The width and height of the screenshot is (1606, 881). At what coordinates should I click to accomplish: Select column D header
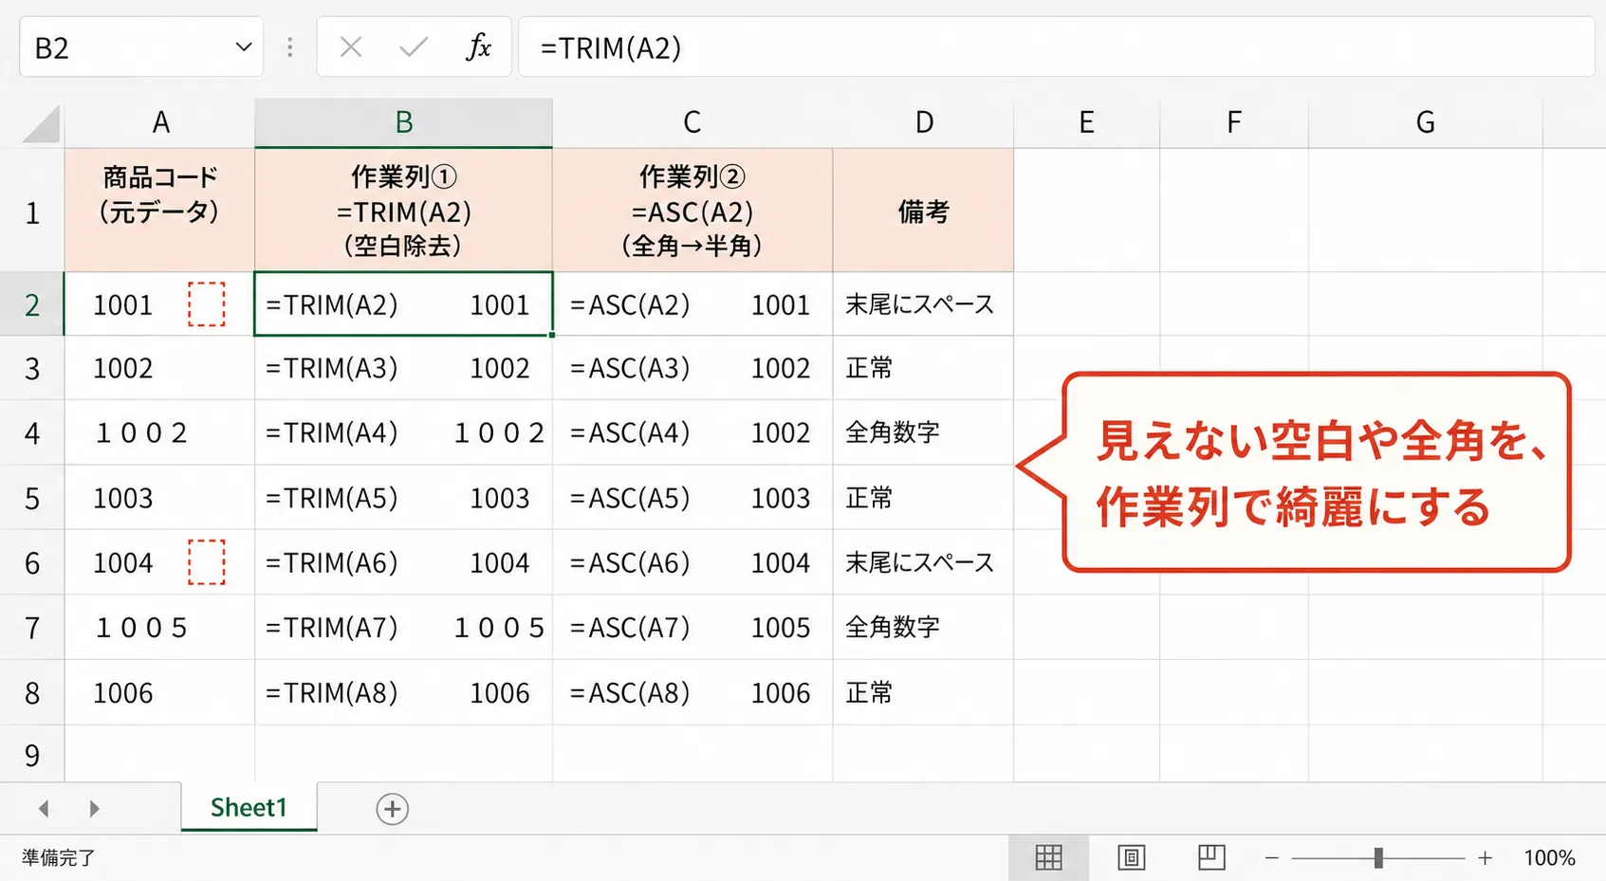pos(923,123)
